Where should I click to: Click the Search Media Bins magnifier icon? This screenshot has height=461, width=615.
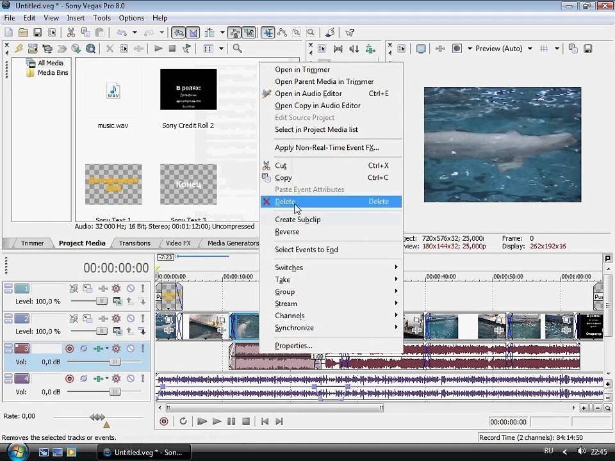point(237,49)
